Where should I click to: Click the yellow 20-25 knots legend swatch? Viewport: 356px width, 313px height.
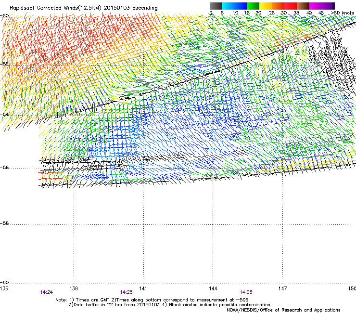pos(266,6)
